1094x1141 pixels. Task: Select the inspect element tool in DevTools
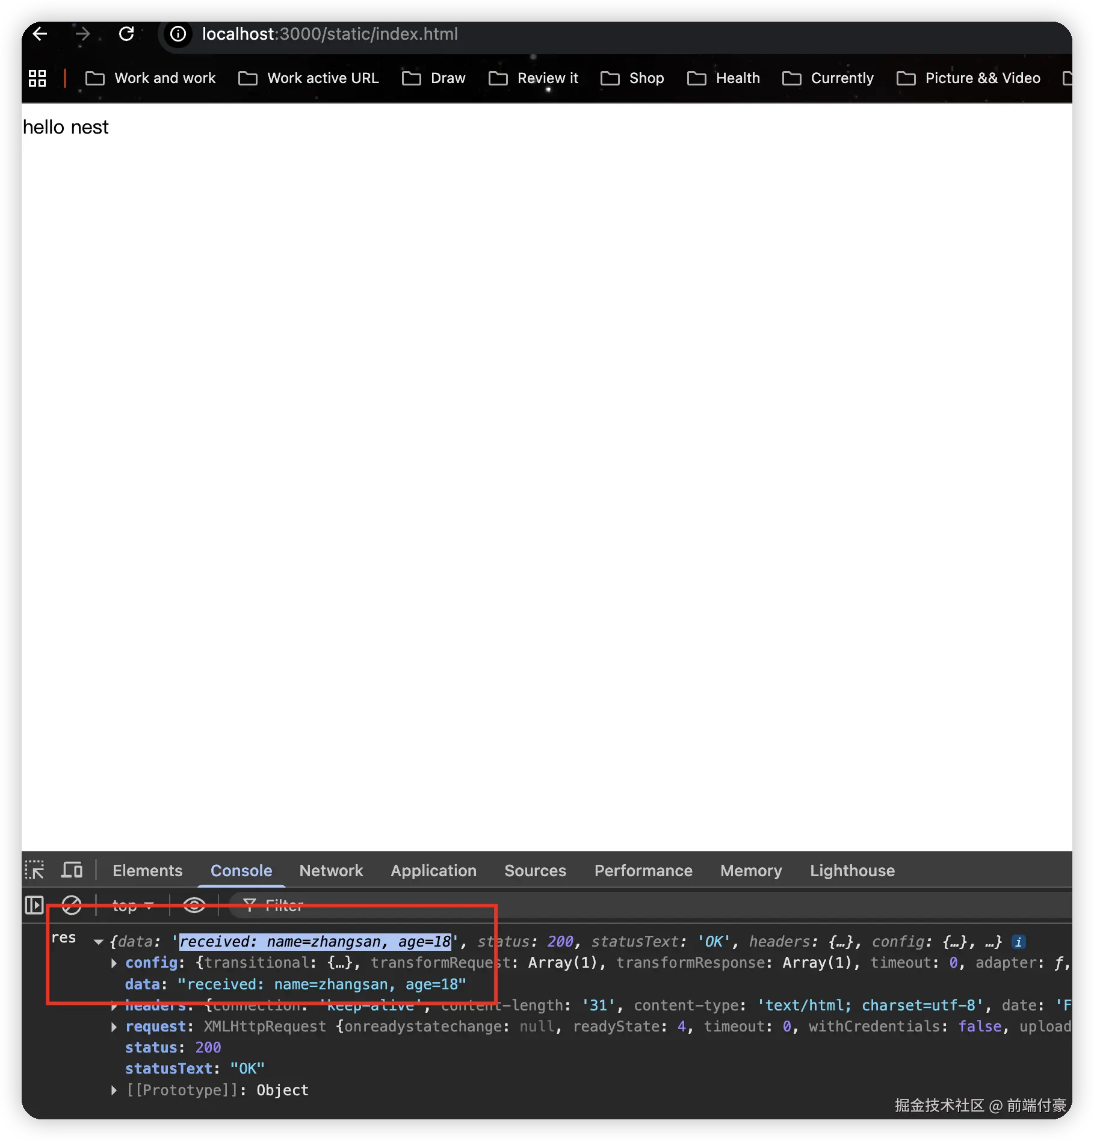tap(34, 870)
